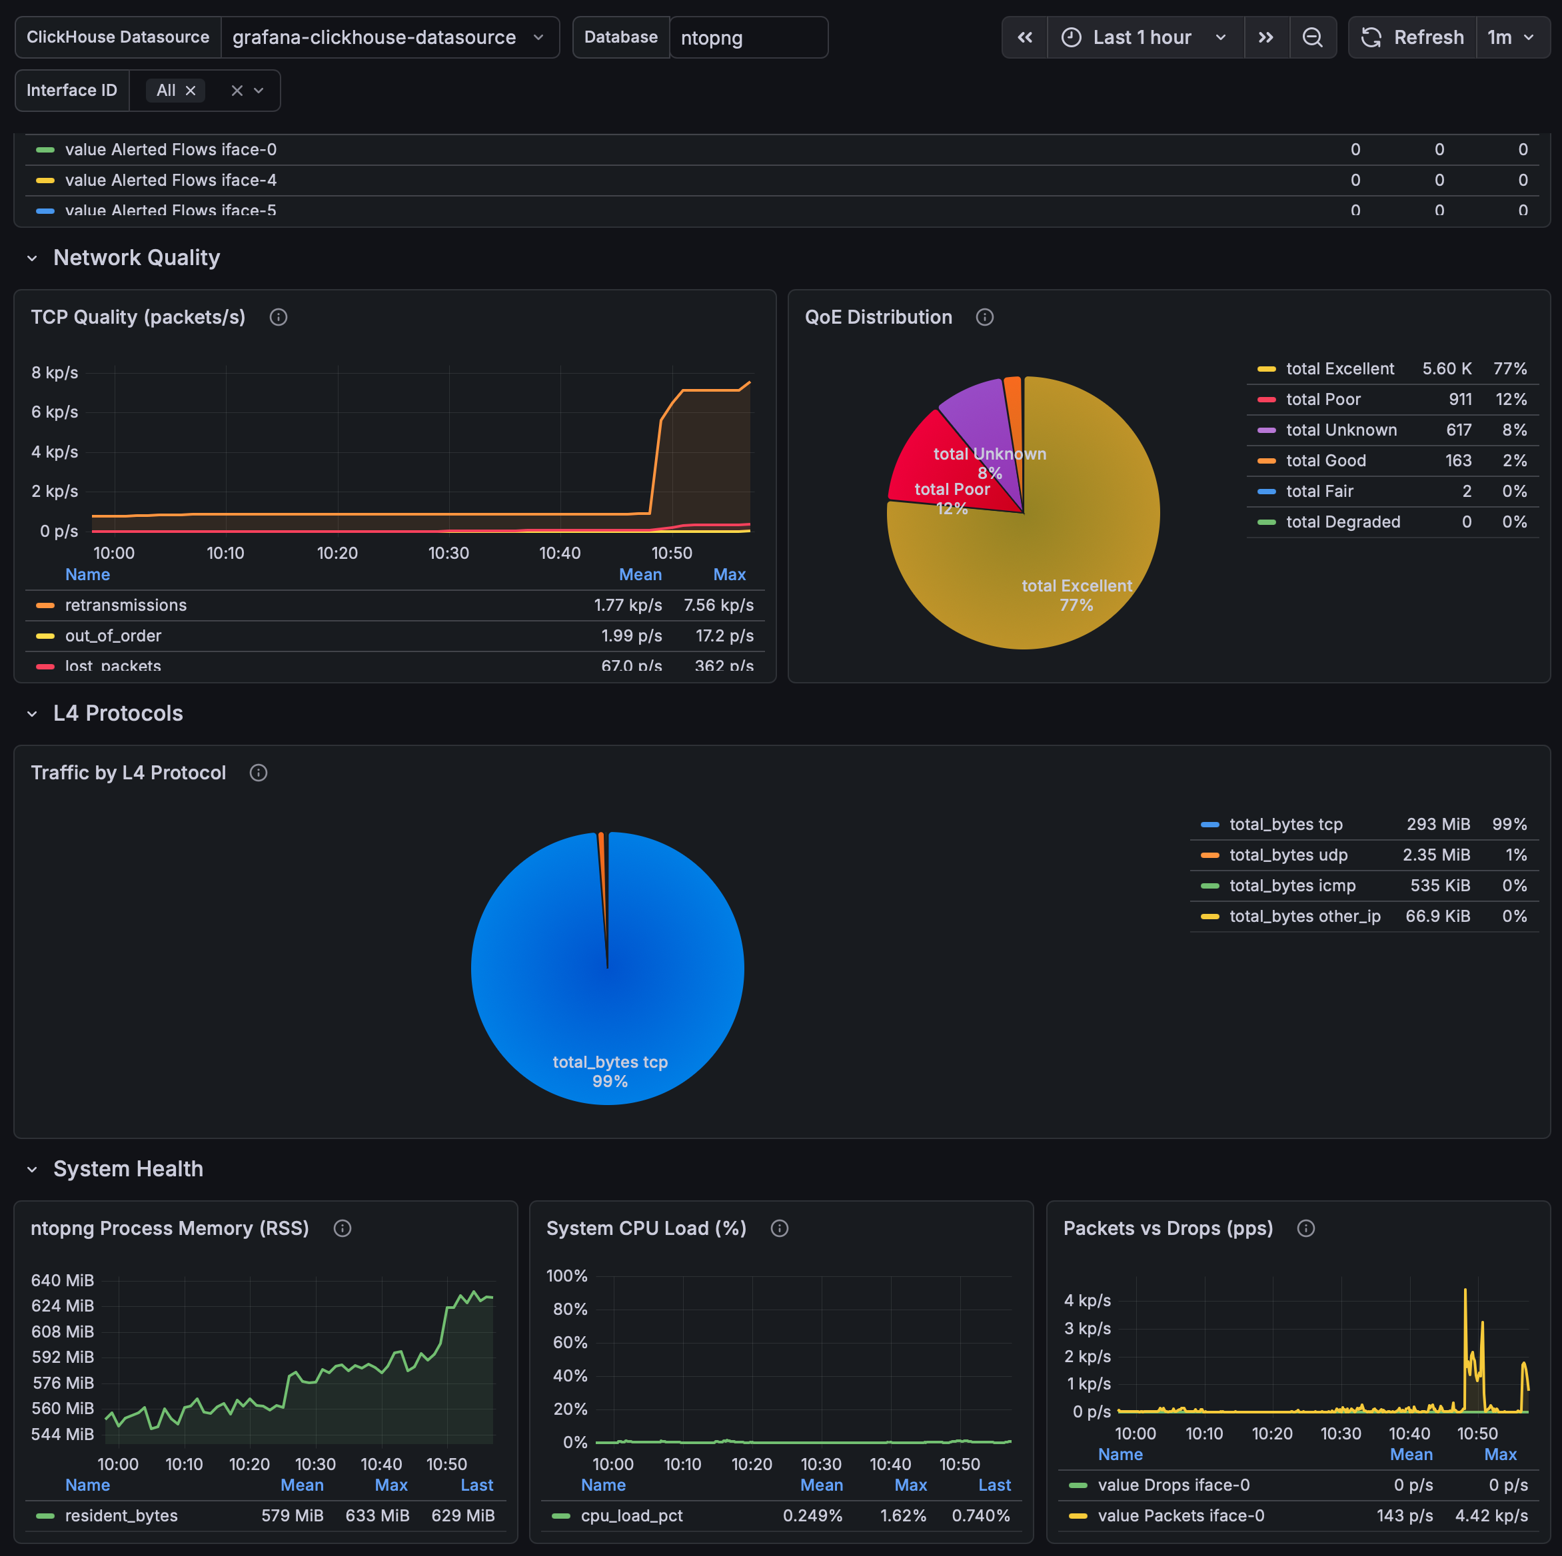This screenshot has height=1556, width=1562.
Task: Click the Refresh dashboard button
Action: click(x=1413, y=37)
